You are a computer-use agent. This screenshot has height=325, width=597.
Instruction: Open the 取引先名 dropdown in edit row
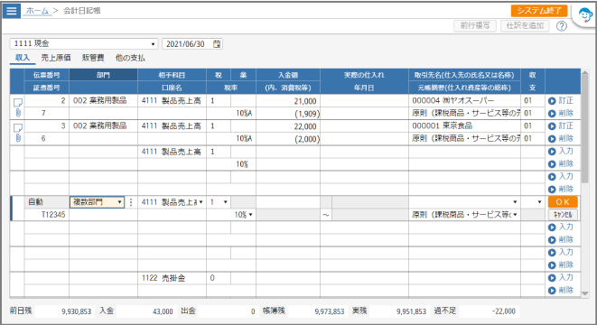tap(515, 202)
